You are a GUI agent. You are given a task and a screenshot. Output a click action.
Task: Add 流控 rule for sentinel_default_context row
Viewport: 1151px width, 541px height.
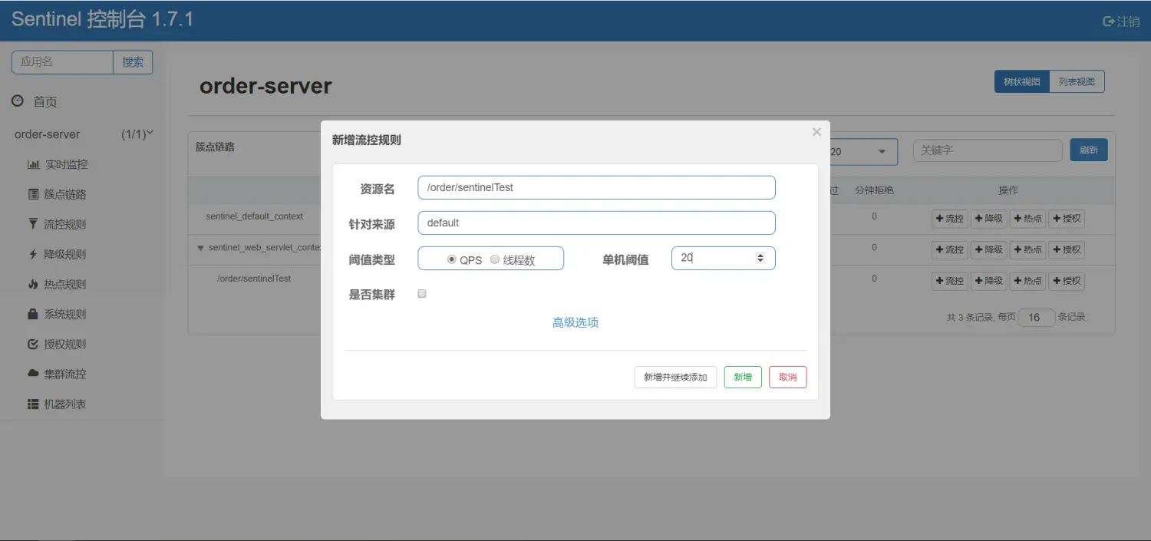click(950, 219)
